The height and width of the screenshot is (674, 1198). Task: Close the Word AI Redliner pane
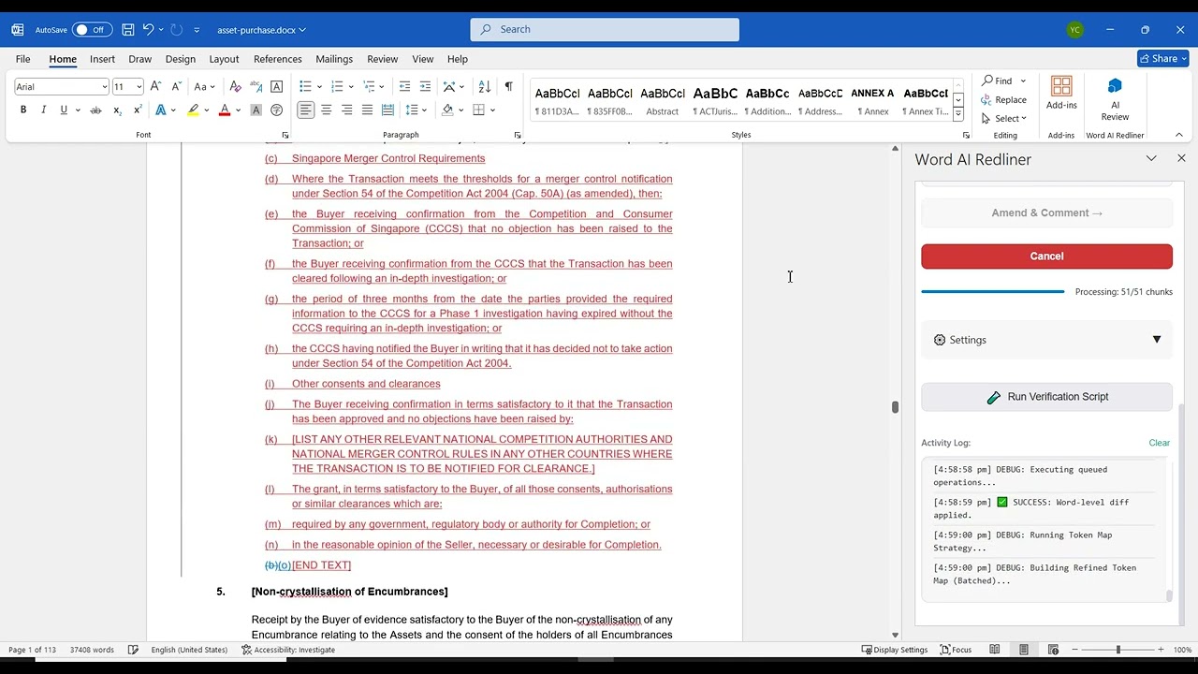click(1181, 159)
